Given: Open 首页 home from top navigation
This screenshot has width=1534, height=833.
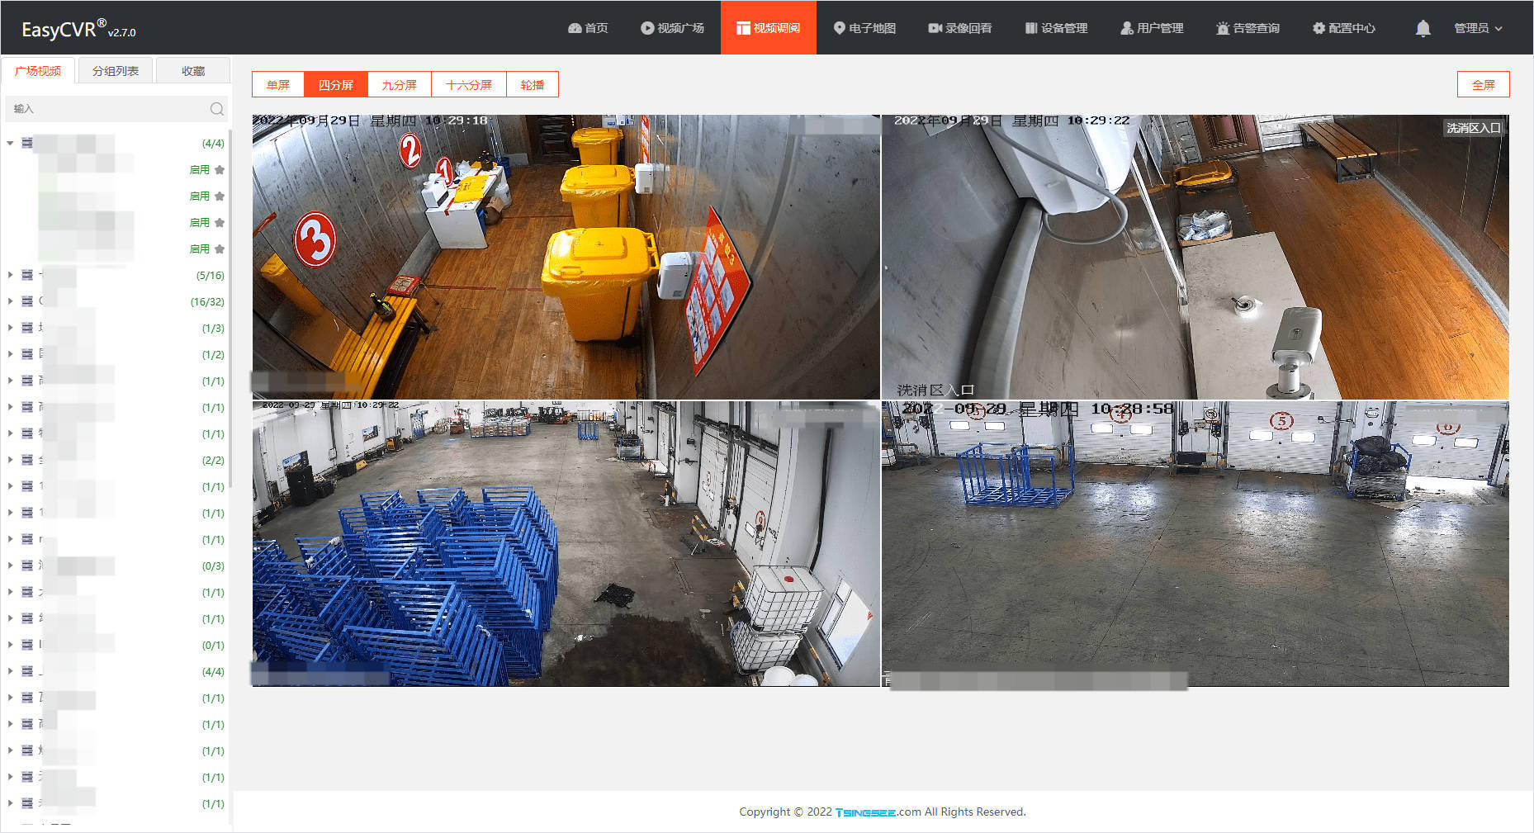Looking at the screenshot, I should (588, 28).
